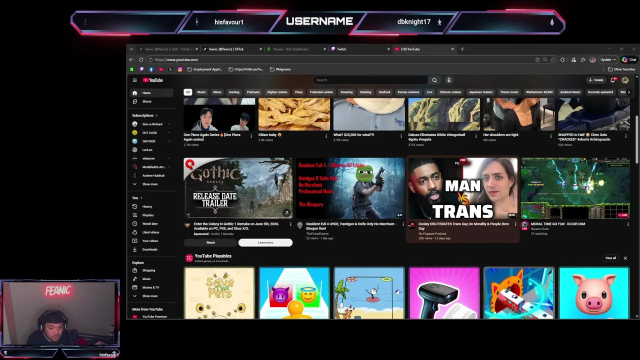Viewport: 640px width, 360px height.
Task: Open the Facebook bookmark icon
Action: pyautogui.click(x=151, y=69)
